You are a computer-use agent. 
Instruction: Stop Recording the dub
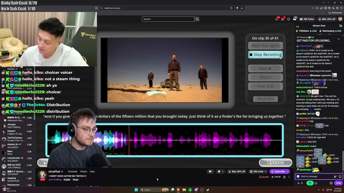(x=265, y=55)
